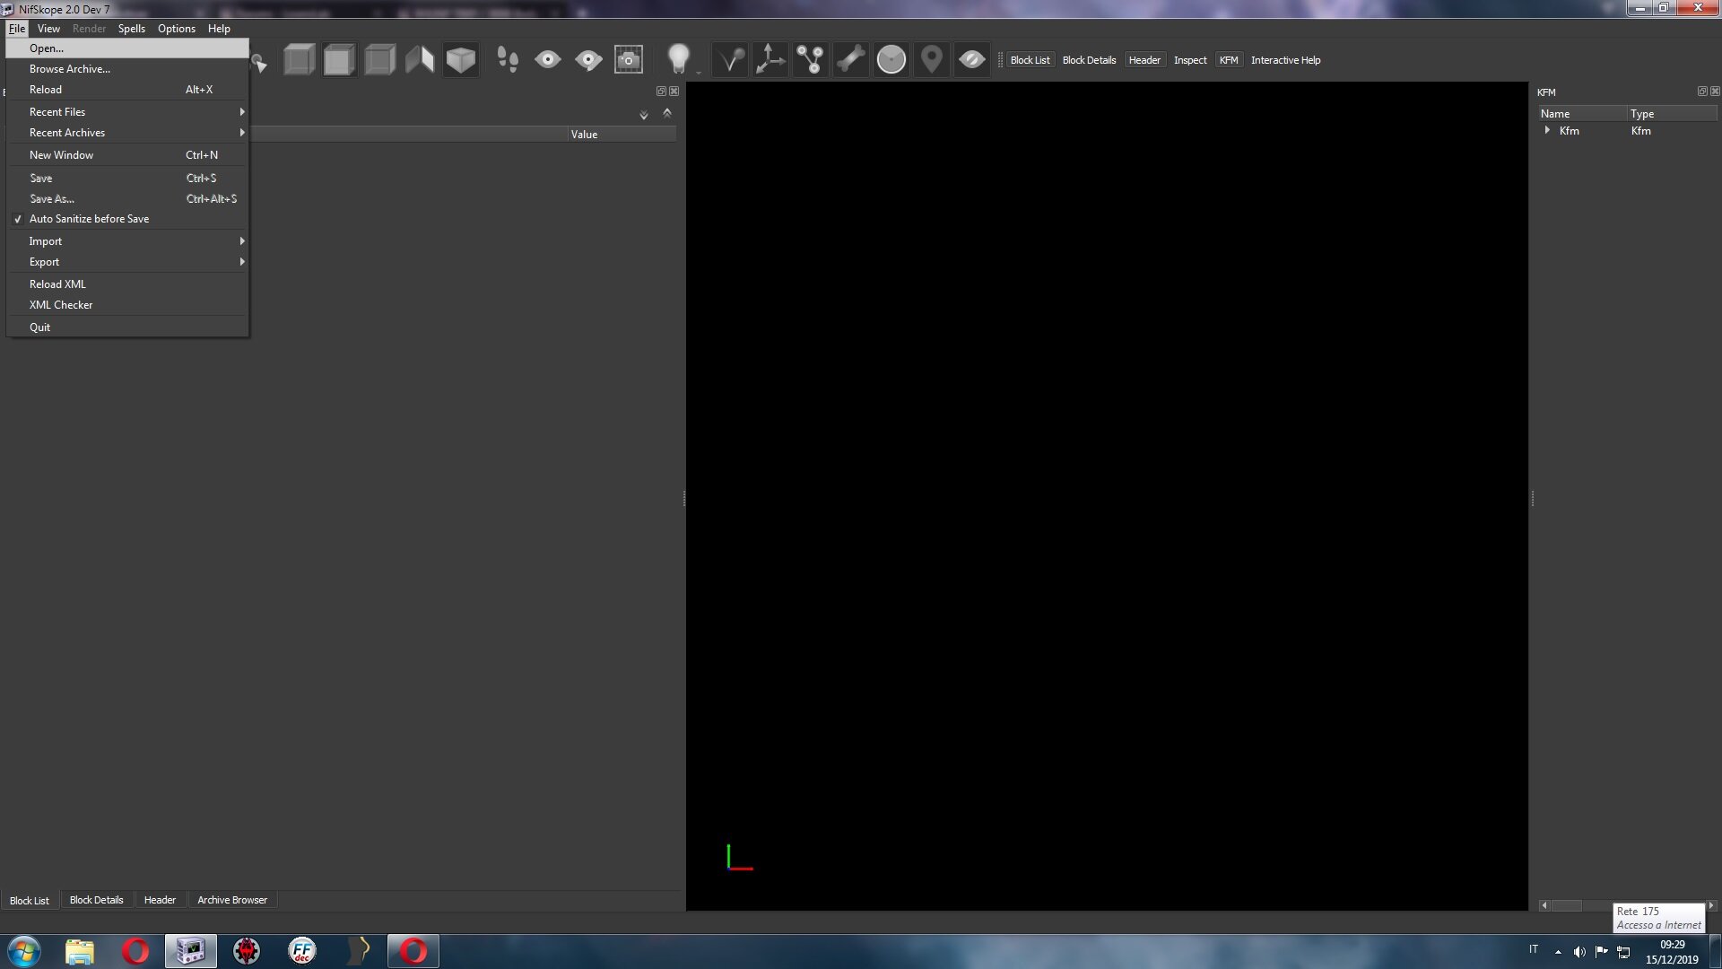Viewport: 1722px width, 969px height.
Task: Close the Block List panel
Action: 674,92
